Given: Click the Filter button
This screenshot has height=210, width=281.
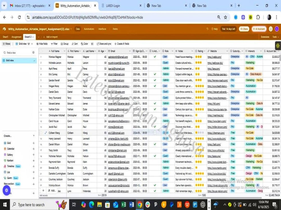Looking at the screenshot, I should 54,44.
